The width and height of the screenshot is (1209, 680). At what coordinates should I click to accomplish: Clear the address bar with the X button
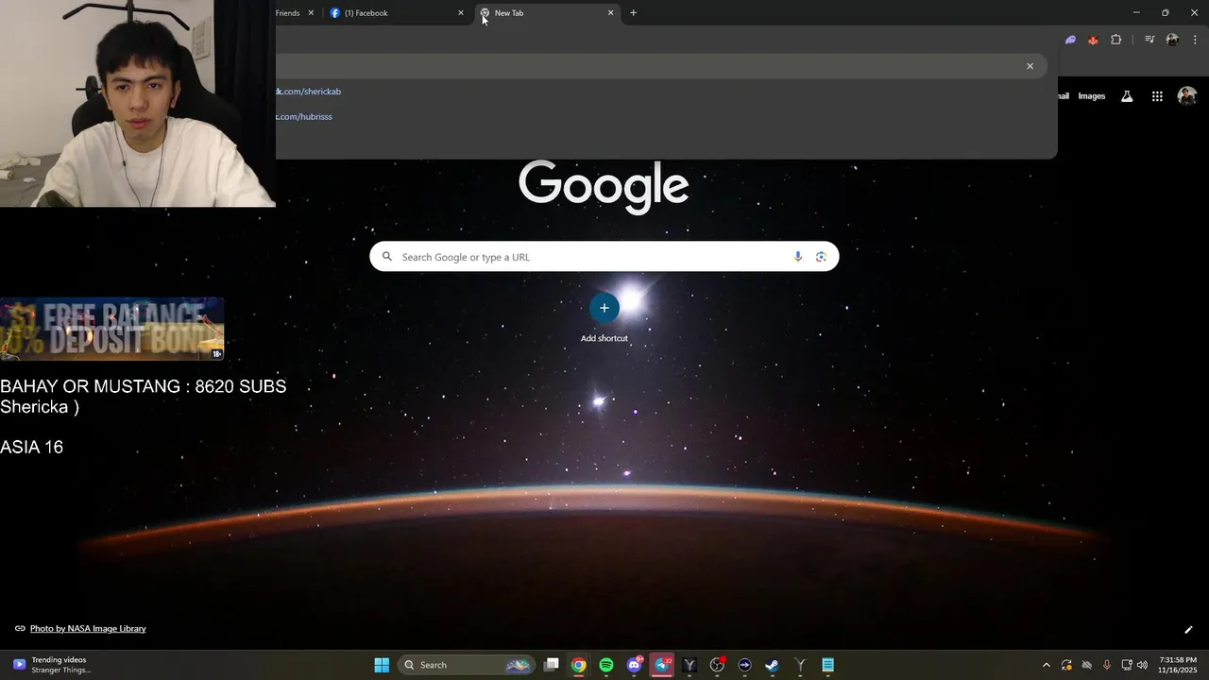coord(1030,66)
